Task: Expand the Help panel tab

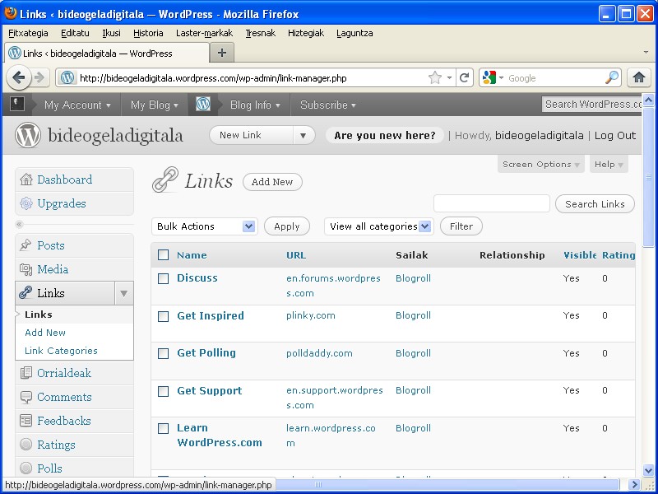Action: tap(609, 164)
